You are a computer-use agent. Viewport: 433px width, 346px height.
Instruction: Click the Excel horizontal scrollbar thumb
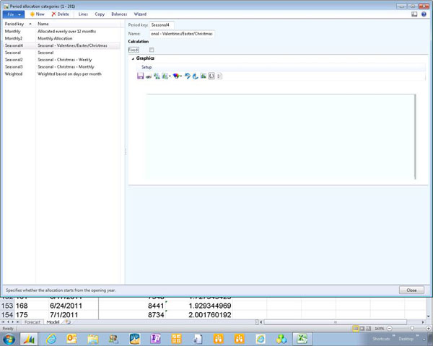coord(336,322)
